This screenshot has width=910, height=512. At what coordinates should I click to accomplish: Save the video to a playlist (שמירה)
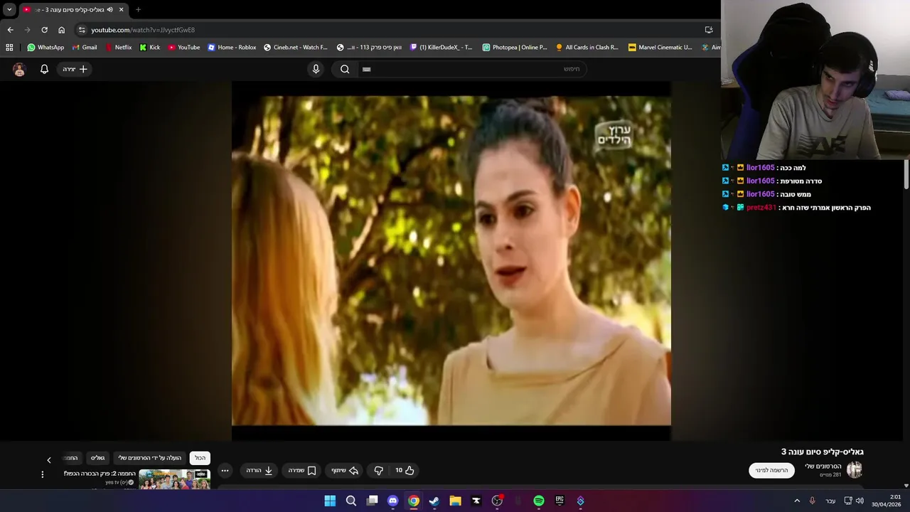[302, 470]
